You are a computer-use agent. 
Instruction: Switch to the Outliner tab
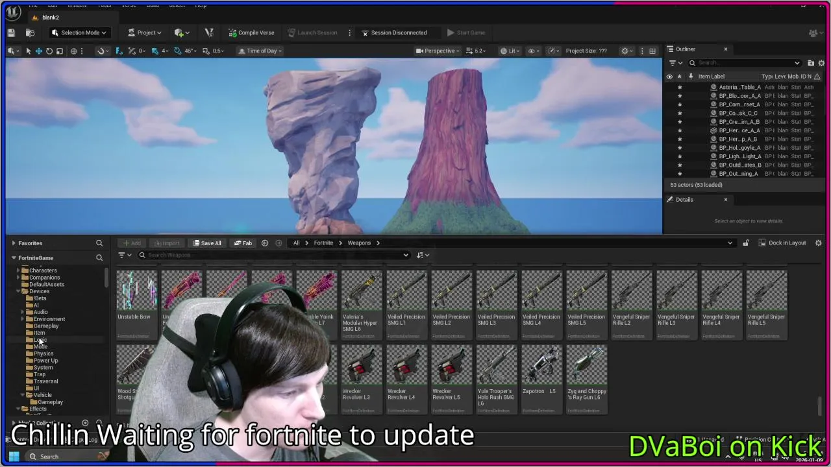pyautogui.click(x=685, y=49)
